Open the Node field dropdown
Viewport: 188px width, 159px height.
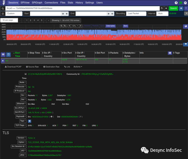coord(23,82)
